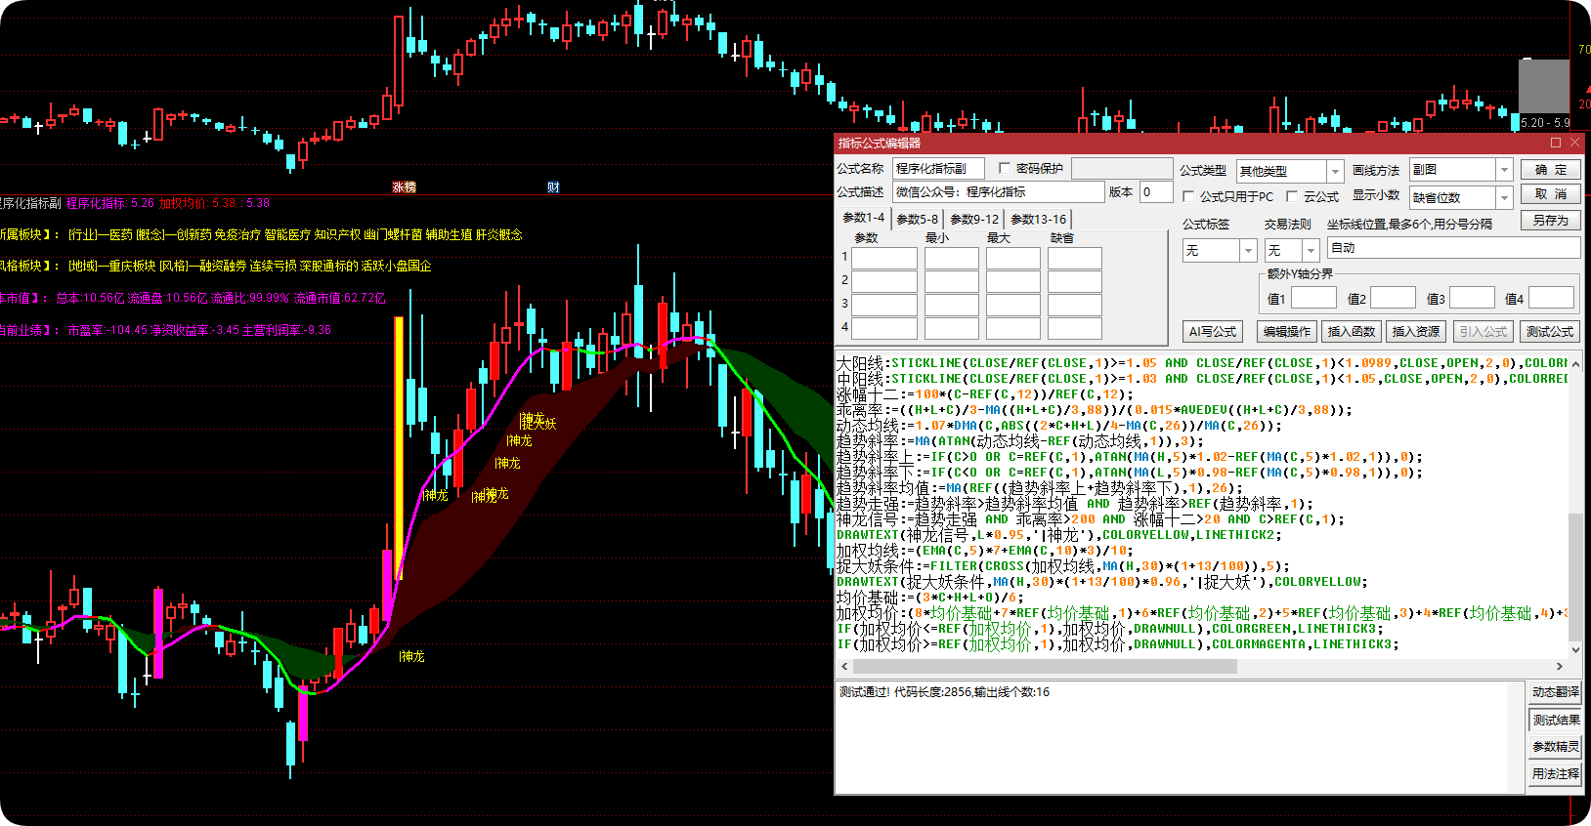This screenshot has width=1591, height=826.
Task: Click the 测试公式 button
Action: [1550, 332]
